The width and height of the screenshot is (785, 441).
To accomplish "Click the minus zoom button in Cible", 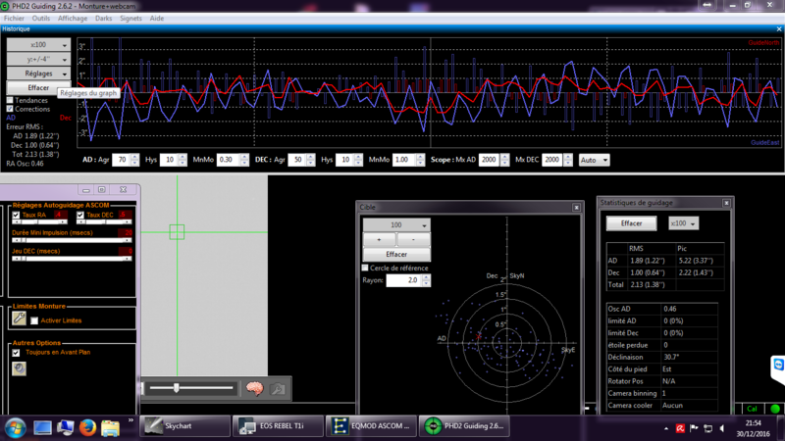I will click(x=413, y=240).
